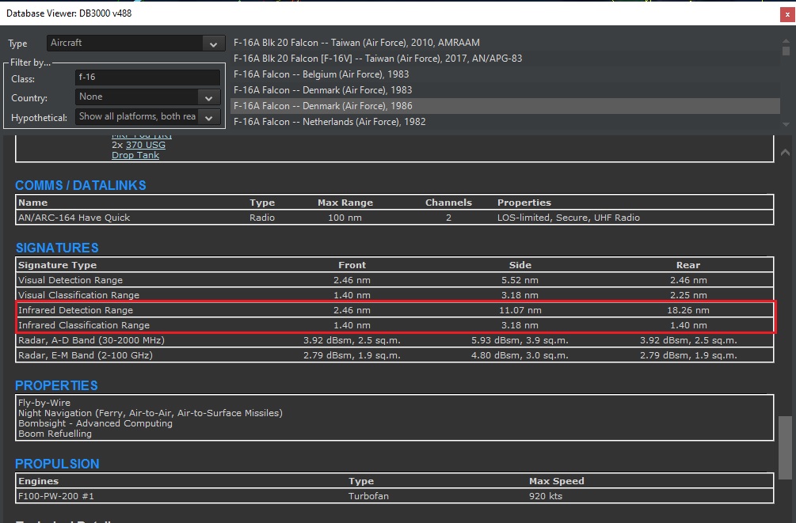This screenshot has width=796, height=523.
Task: Click the Channels column header
Action: (448, 203)
